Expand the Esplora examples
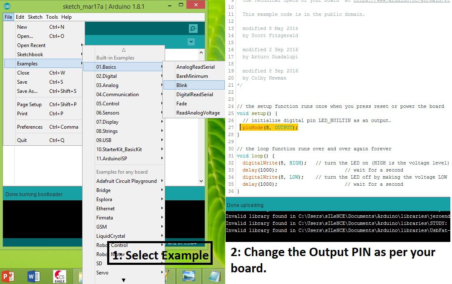452x284 pixels. (x=124, y=199)
